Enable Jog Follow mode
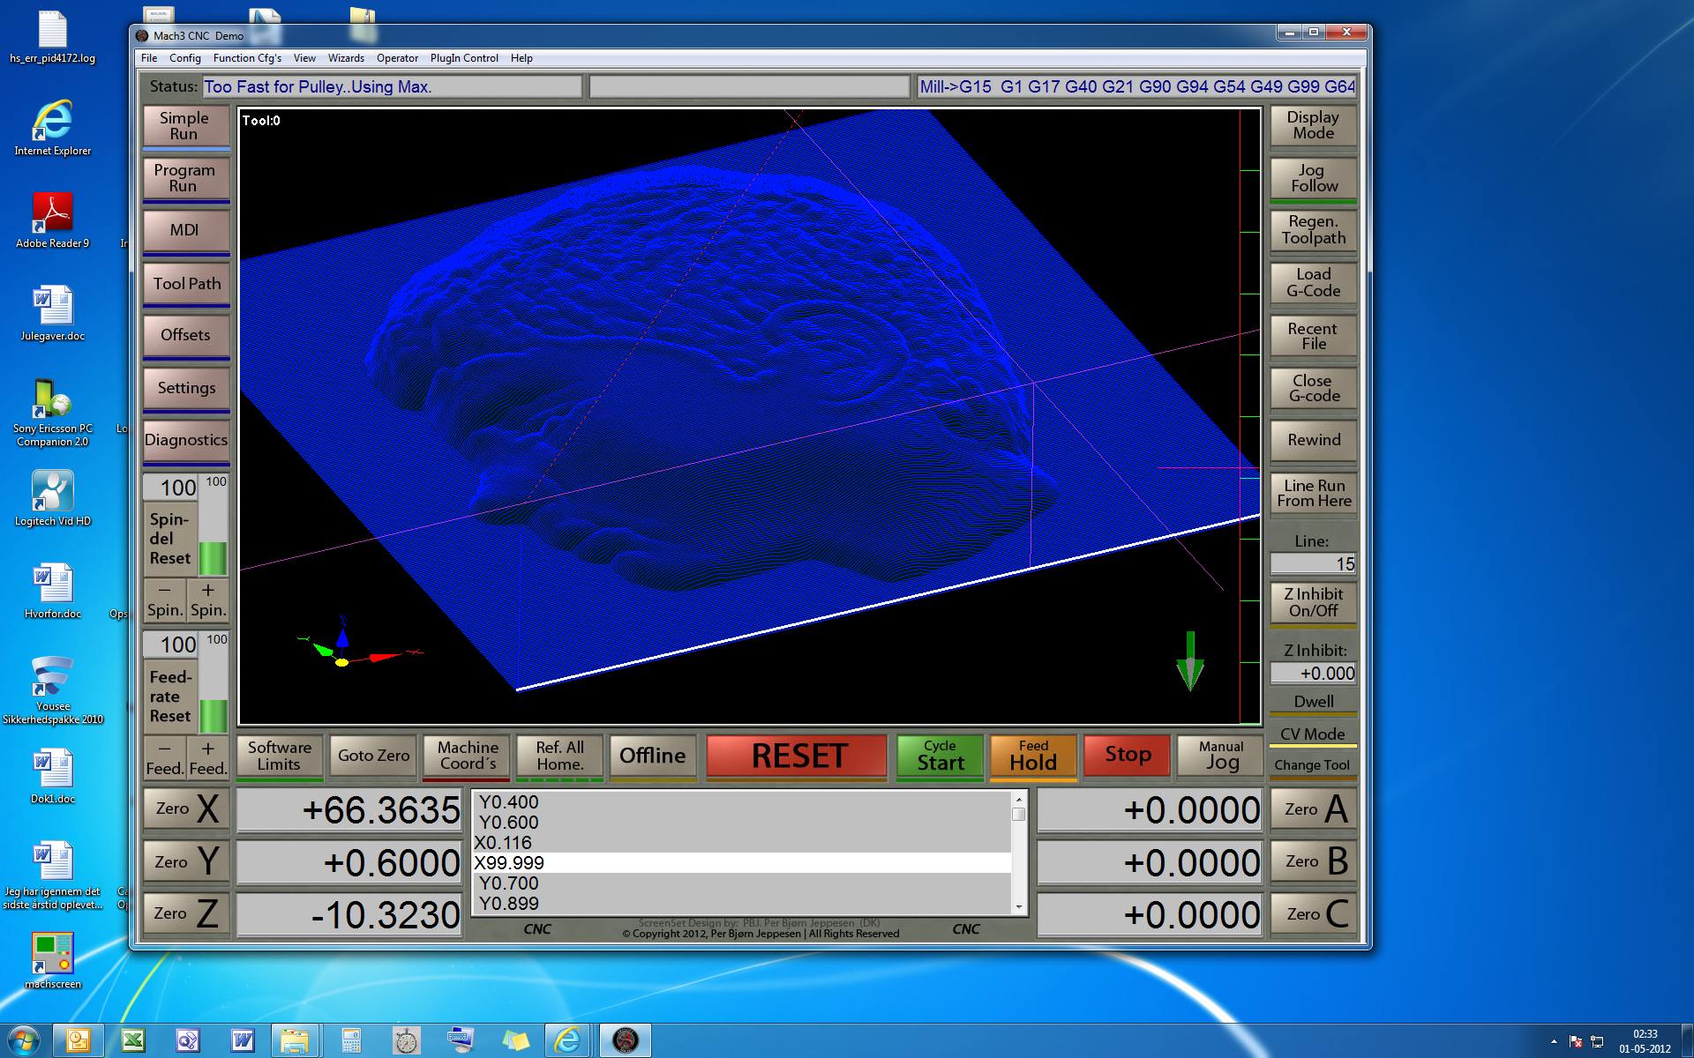The height and width of the screenshot is (1058, 1694). point(1313,178)
